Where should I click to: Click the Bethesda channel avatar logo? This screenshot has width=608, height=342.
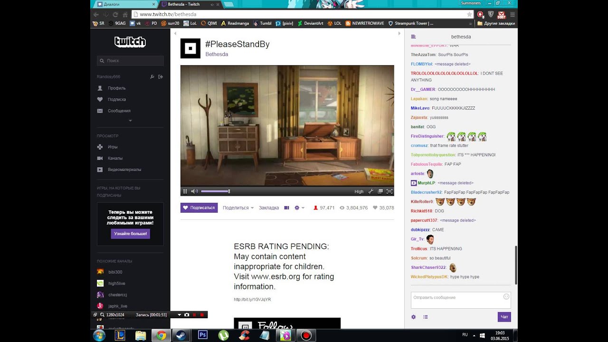click(190, 48)
